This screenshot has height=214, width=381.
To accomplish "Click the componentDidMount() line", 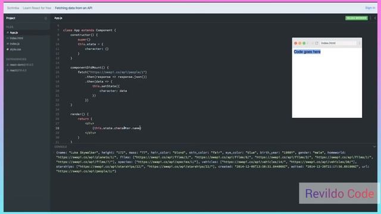I will 90,67.
